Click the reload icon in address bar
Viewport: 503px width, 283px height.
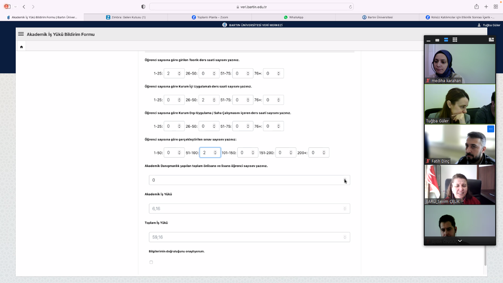coord(350,7)
